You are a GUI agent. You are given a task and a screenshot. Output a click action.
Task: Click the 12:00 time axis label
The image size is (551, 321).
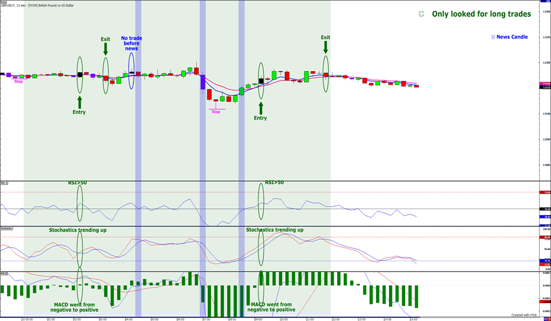click(336, 319)
